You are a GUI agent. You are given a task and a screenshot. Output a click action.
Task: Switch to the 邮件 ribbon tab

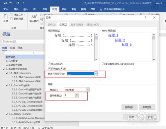[64, 9]
